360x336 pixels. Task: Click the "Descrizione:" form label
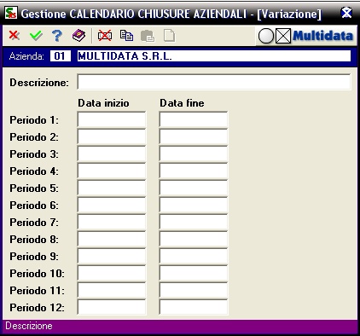(x=39, y=83)
